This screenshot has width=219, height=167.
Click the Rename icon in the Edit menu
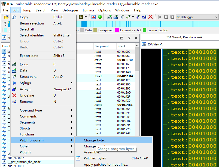14,102
